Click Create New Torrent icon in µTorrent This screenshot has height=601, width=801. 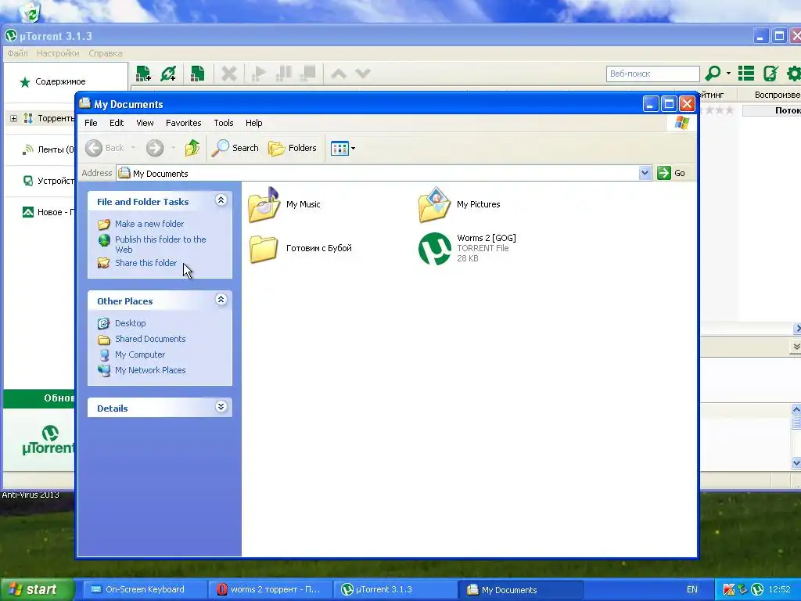pyautogui.click(x=197, y=74)
